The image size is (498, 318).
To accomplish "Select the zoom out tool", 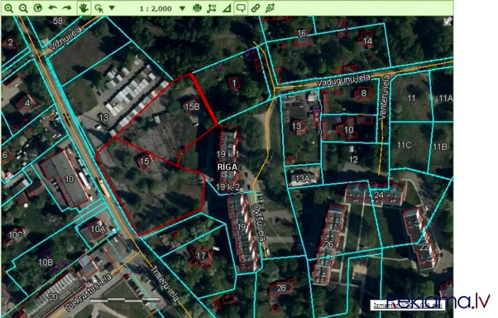I will tap(23, 8).
